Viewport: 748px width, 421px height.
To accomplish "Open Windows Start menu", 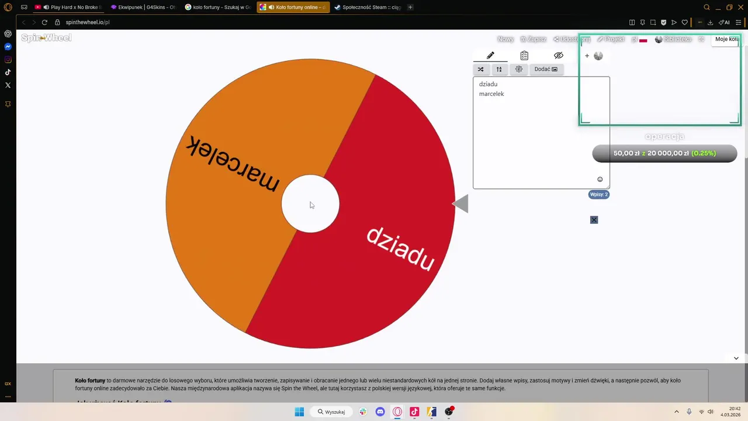I will (299, 412).
